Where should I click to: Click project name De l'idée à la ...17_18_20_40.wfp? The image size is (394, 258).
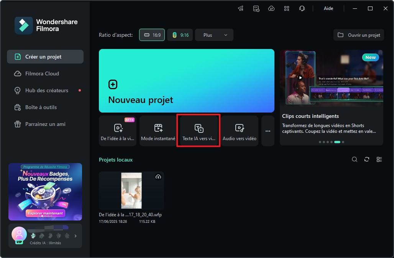tap(130, 215)
